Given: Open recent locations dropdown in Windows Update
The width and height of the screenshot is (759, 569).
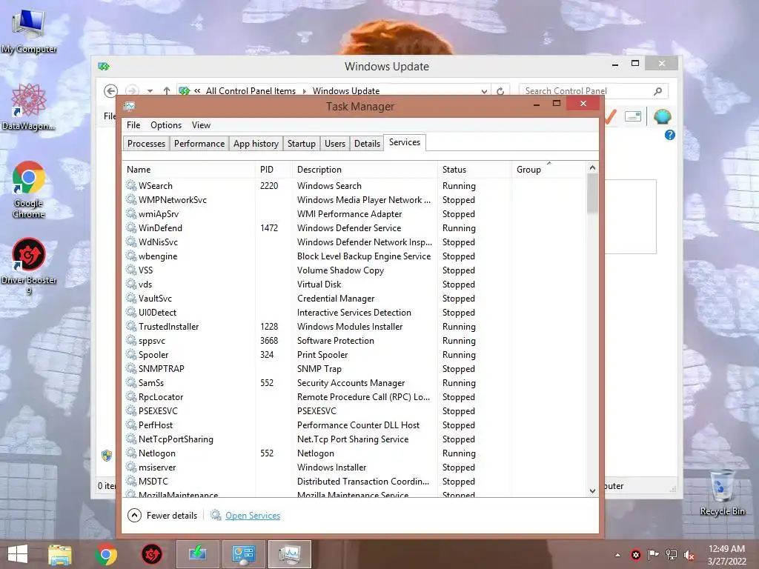Looking at the screenshot, I should (x=150, y=91).
